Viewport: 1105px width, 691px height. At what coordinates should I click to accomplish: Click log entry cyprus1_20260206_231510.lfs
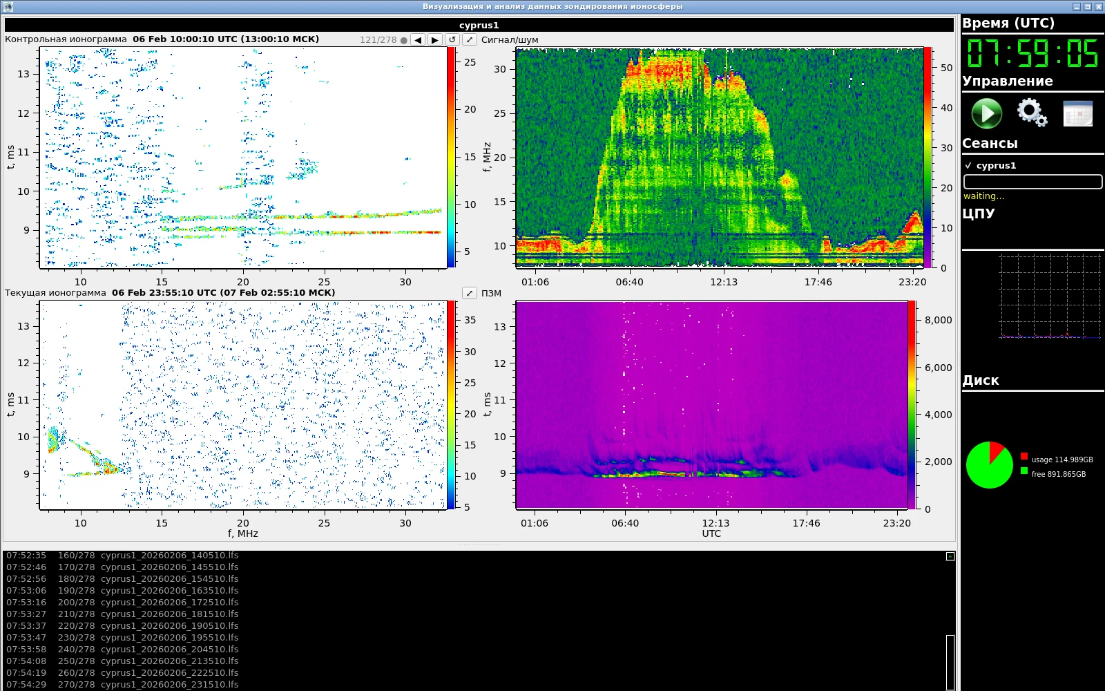[x=170, y=685]
